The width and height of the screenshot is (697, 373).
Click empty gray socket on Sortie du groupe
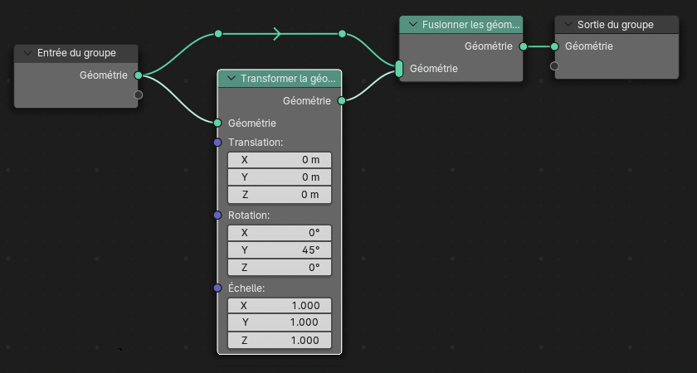tap(554, 65)
